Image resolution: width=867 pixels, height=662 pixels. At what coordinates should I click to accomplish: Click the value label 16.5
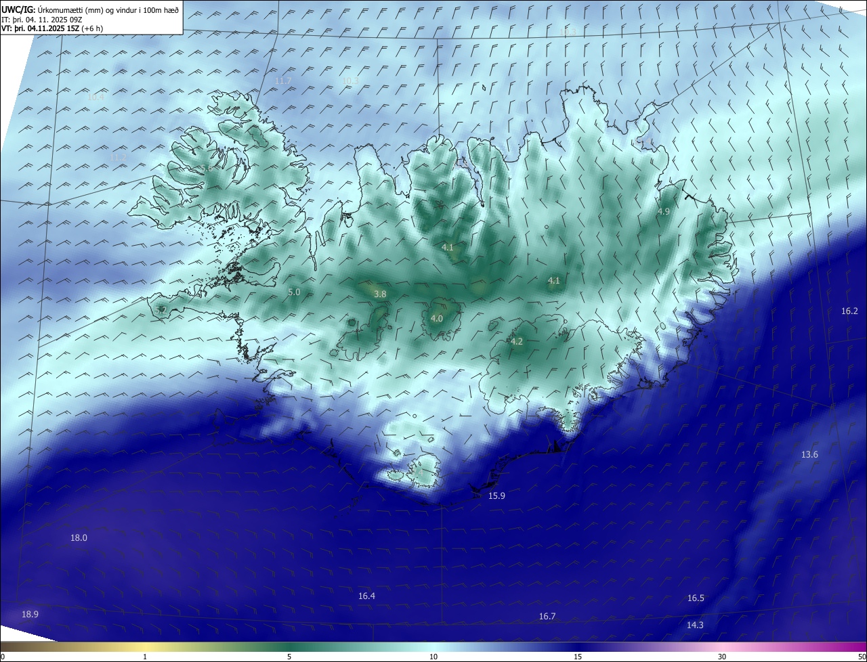point(696,598)
